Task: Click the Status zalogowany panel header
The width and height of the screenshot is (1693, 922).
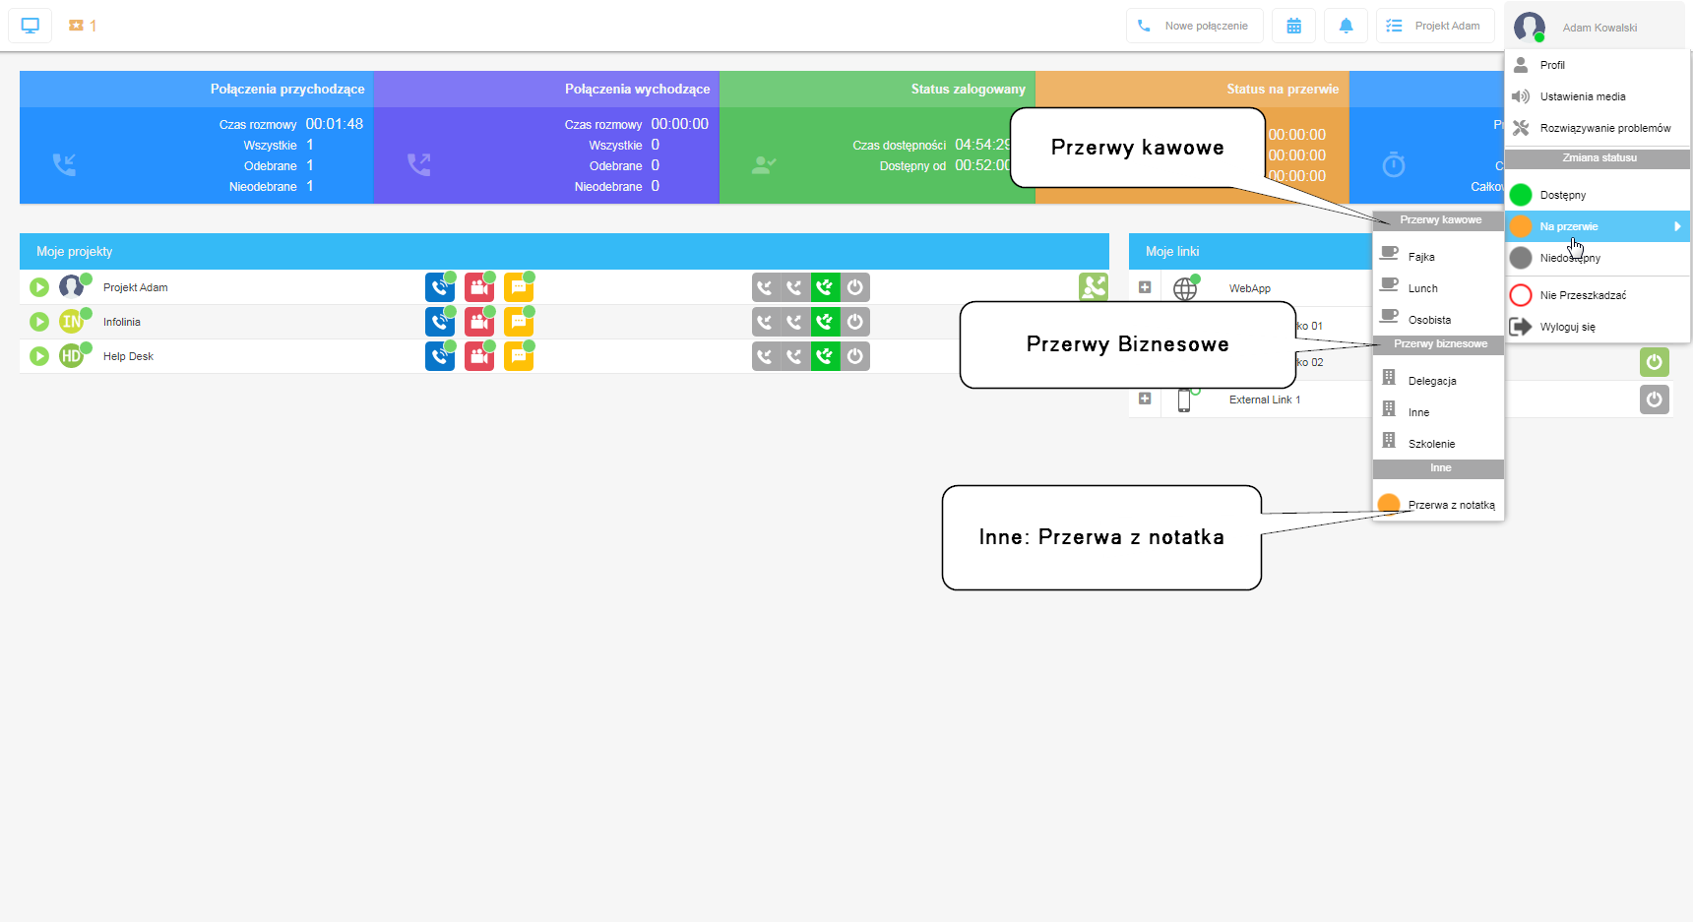Action: [x=877, y=89]
